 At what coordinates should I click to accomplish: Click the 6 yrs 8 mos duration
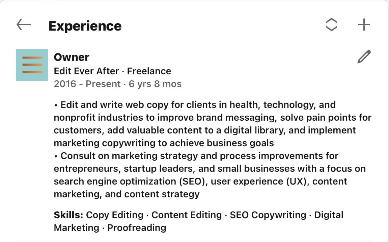pyautogui.click(x=155, y=84)
